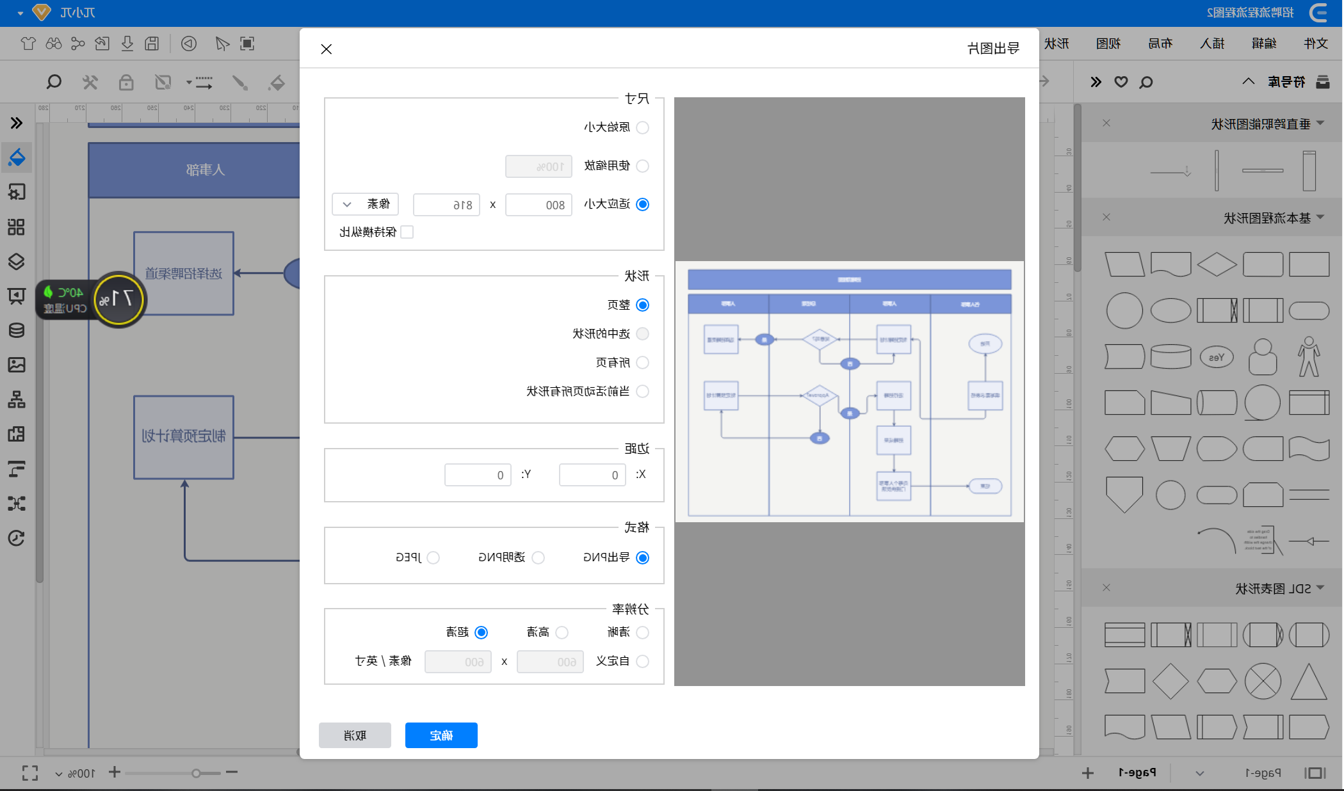Click the height field showing 816

[x=446, y=205]
